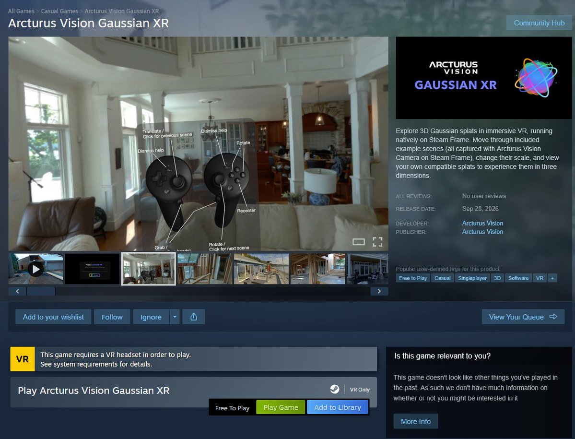575x439 pixels.
Task: Expand the Ignore dropdown arrow
Action: click(x=175, y=317)
